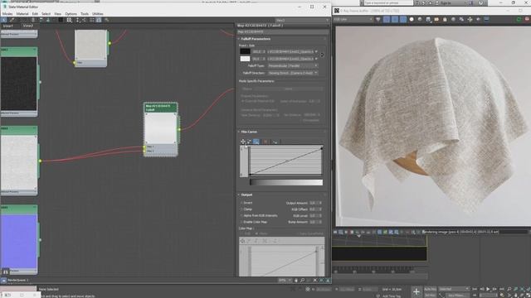Screen dimensions: 531x298
Task: Enable the Clamp checkbox in Output
Action: [241, 209]
